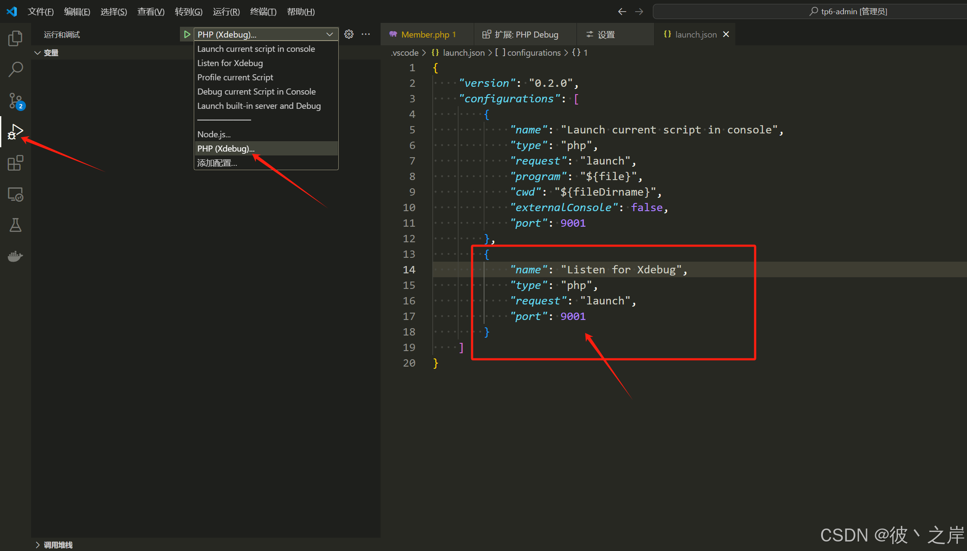Select the Explorer icon in activity bar

coord(15,38)
